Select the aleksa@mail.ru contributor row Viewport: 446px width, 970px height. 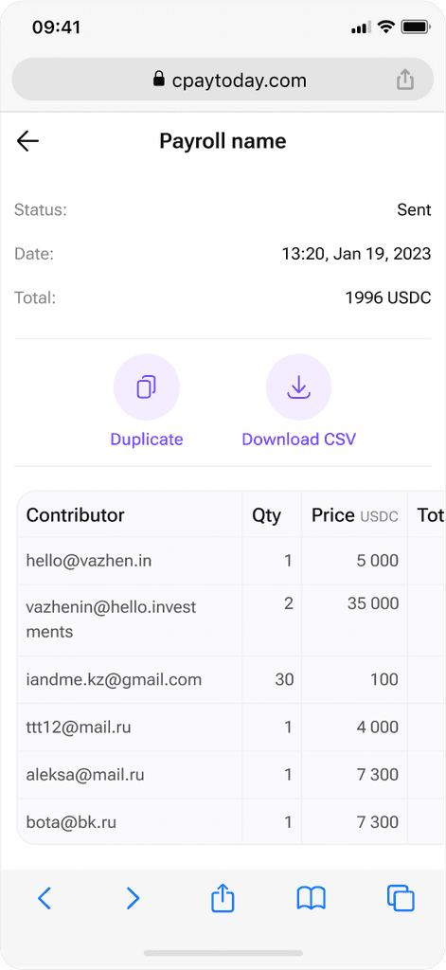click(230, 775)
